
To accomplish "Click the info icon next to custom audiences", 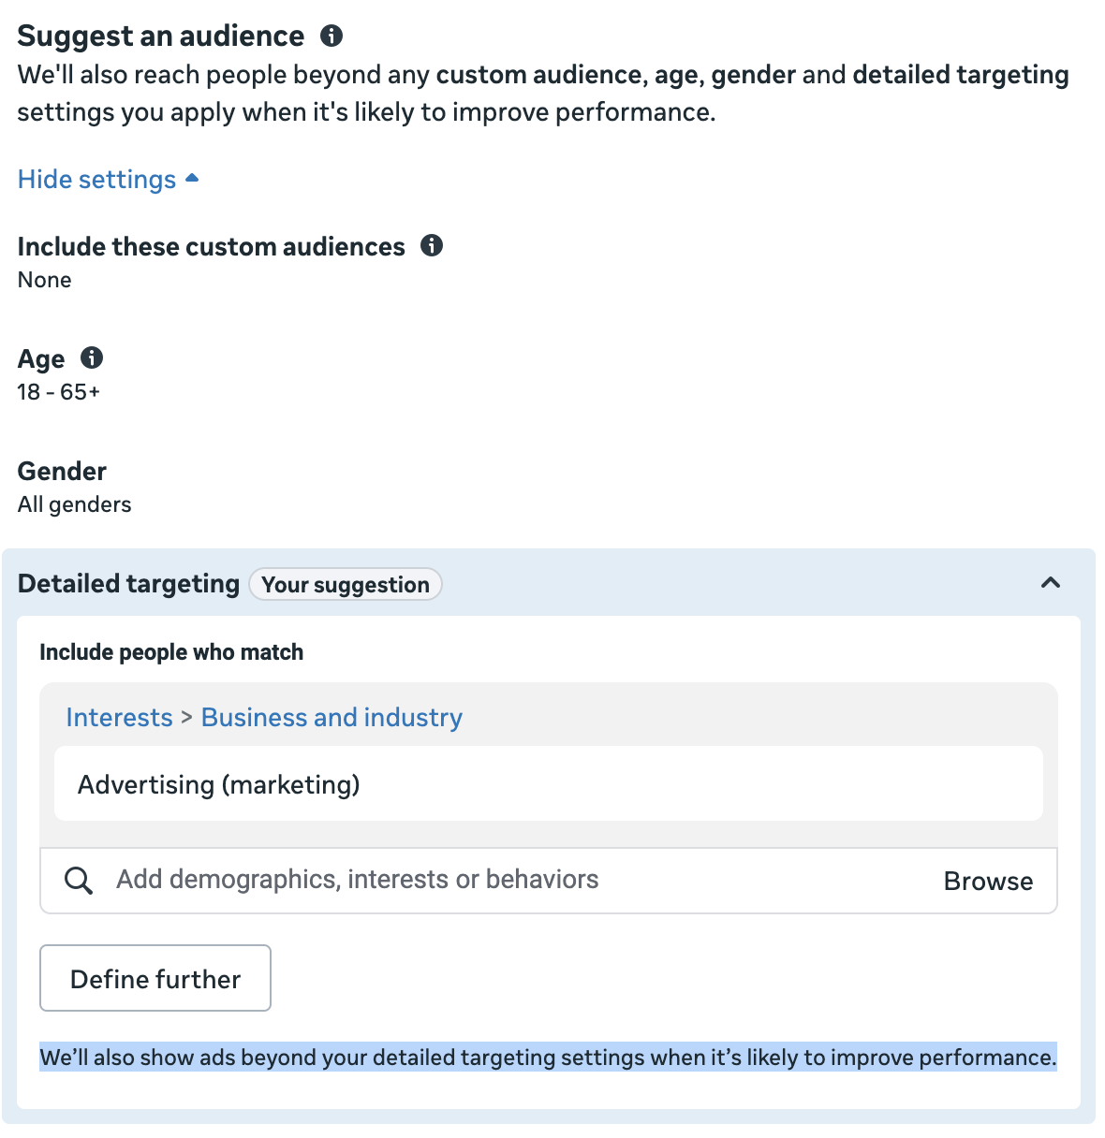I will click(x=432, y=246).
